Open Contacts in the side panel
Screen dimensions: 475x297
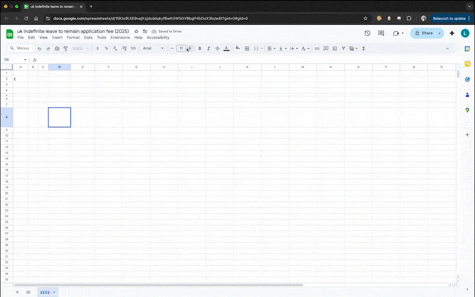(x=467, y=95)
